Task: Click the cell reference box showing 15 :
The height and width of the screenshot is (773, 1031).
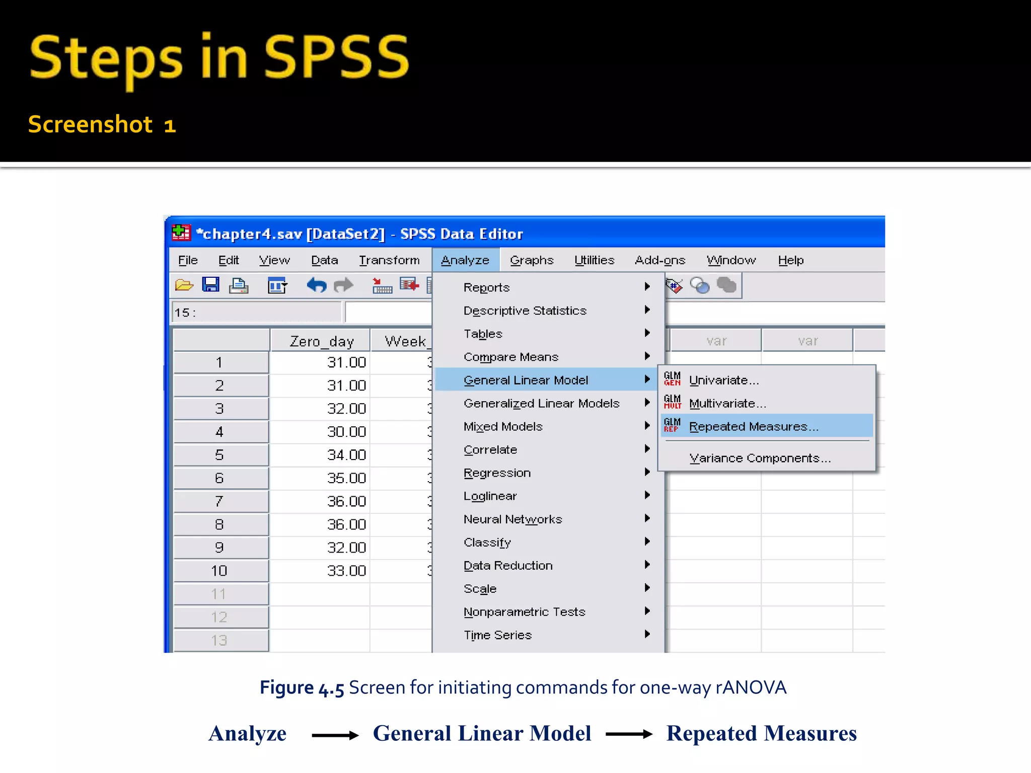Action: pos(256,312)
